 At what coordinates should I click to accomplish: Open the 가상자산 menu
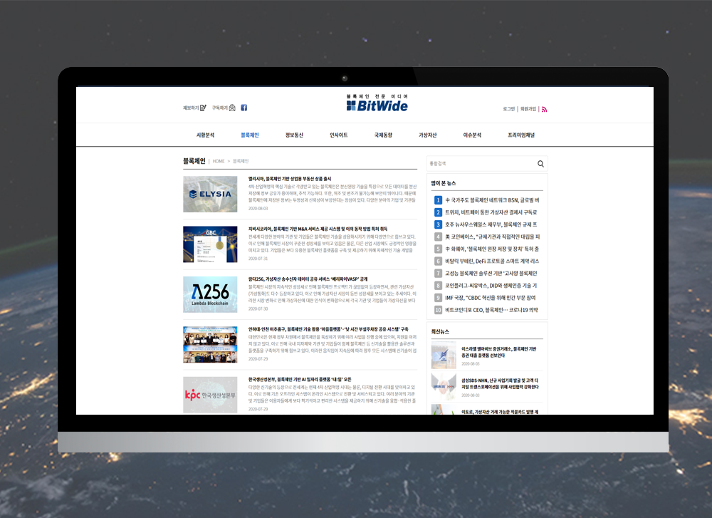pos(428,135)
